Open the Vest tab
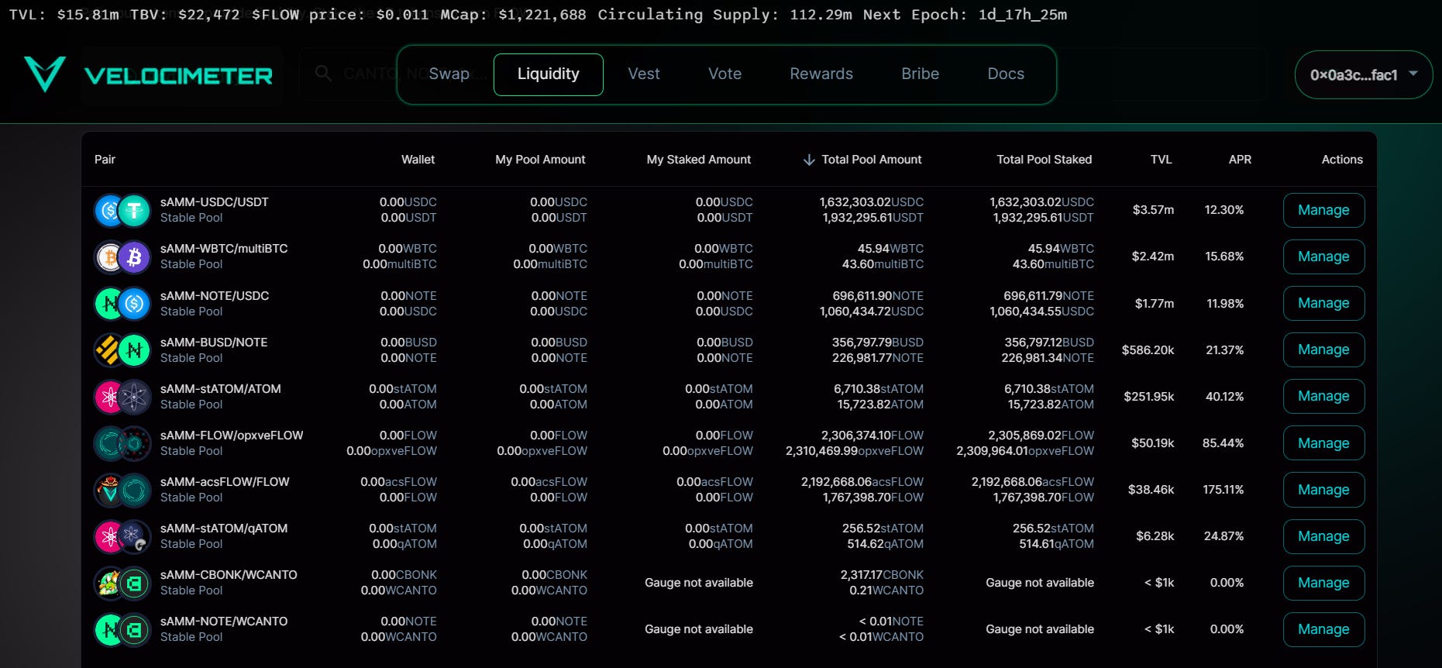1442x668 pixels. click(x=644, y=74)
